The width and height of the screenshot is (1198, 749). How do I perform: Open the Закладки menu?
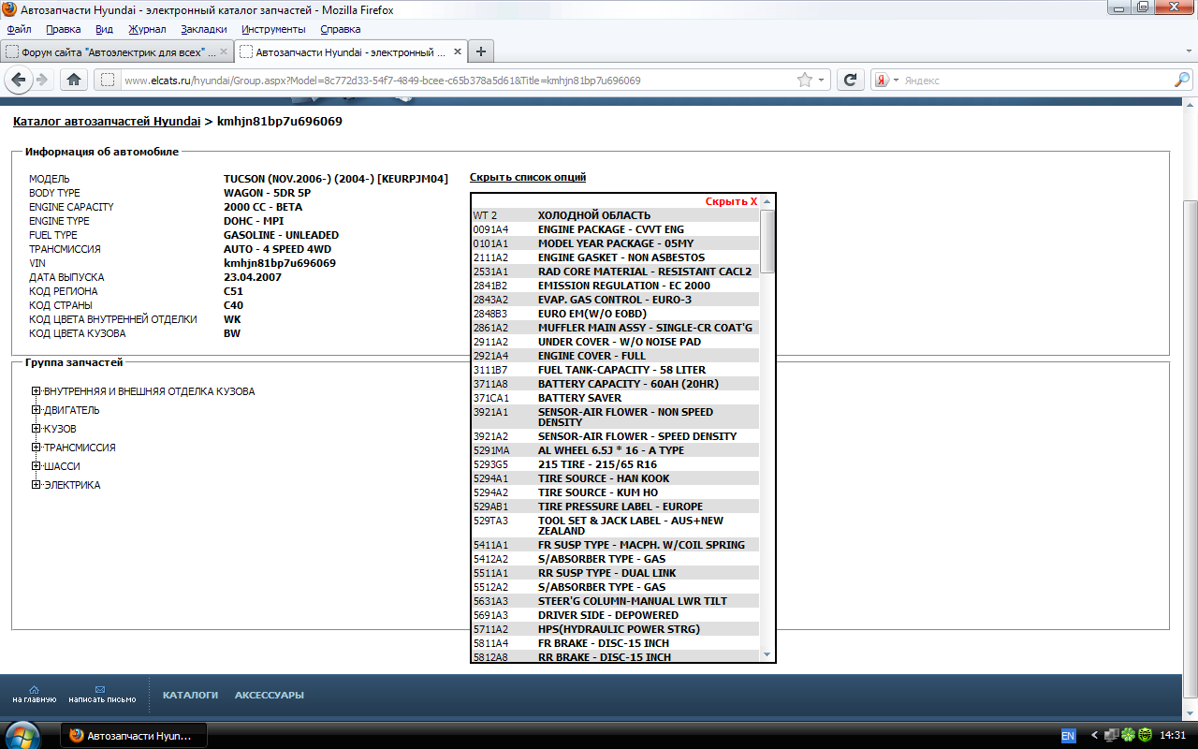coord(204,29)
